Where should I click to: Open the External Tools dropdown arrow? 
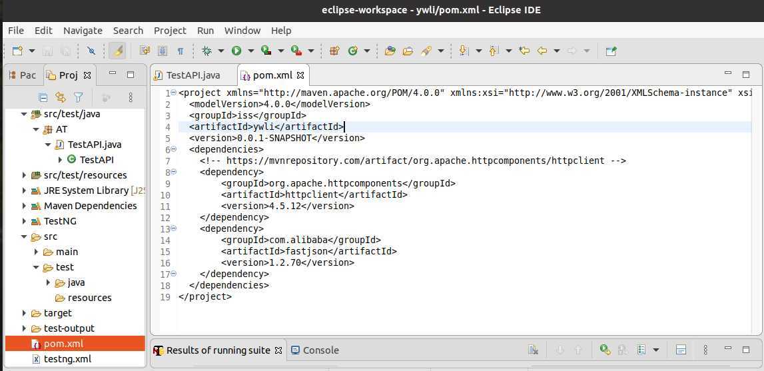[311, 51]
